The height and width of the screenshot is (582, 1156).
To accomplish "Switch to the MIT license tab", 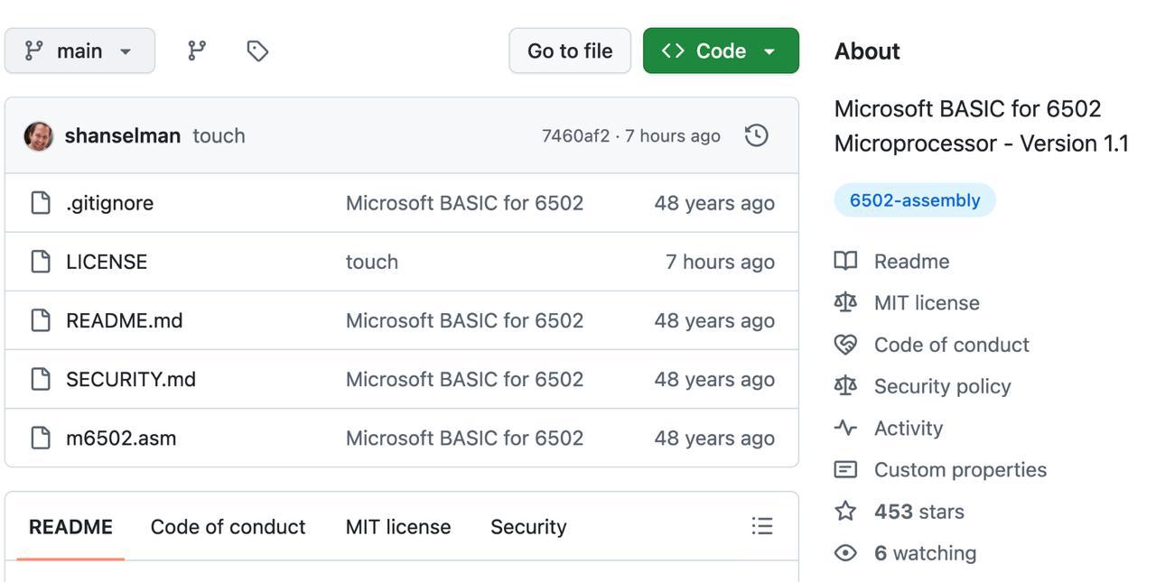I will click(x=398, y=527).
